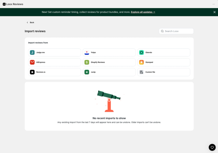This screenshot has width=218, height=153.
Task: Click the Junip label
Action: 93,72
